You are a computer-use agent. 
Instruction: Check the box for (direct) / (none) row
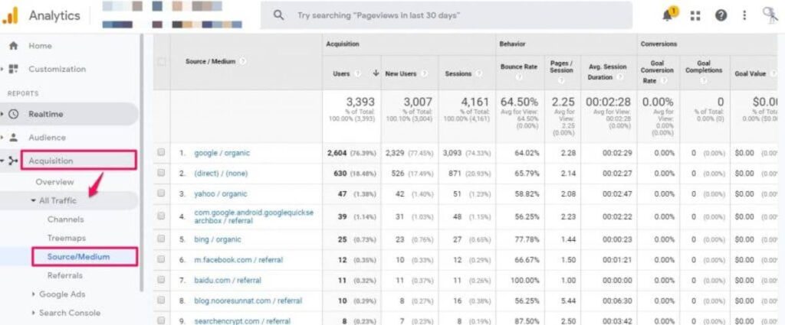click(x=161, y=173)
